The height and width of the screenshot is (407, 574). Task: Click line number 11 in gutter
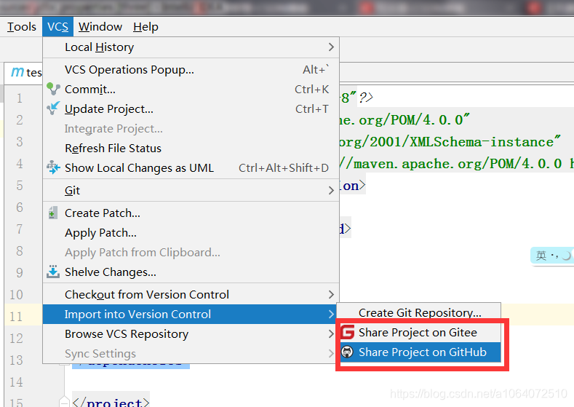click(x=16, y=317)
